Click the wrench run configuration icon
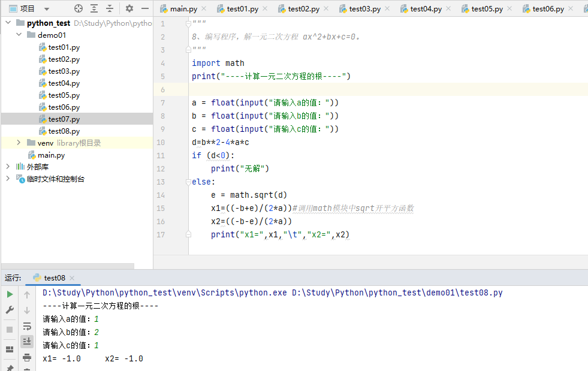This screenshot has width=588, height=371. click(x=10, y=310)
